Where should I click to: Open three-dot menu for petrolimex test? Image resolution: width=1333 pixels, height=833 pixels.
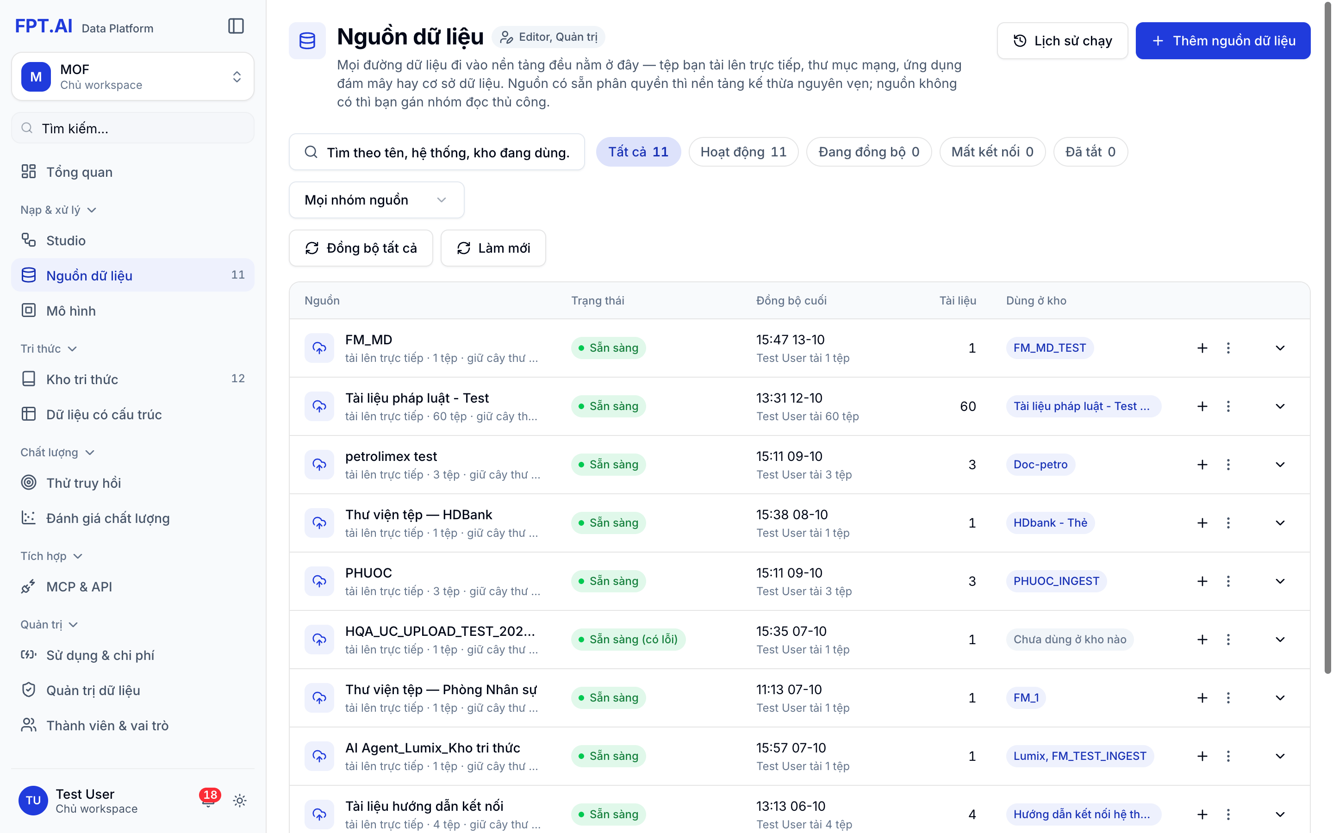[1228, 465]
